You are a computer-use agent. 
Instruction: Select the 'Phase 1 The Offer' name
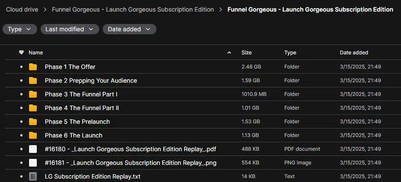[70, 67]
